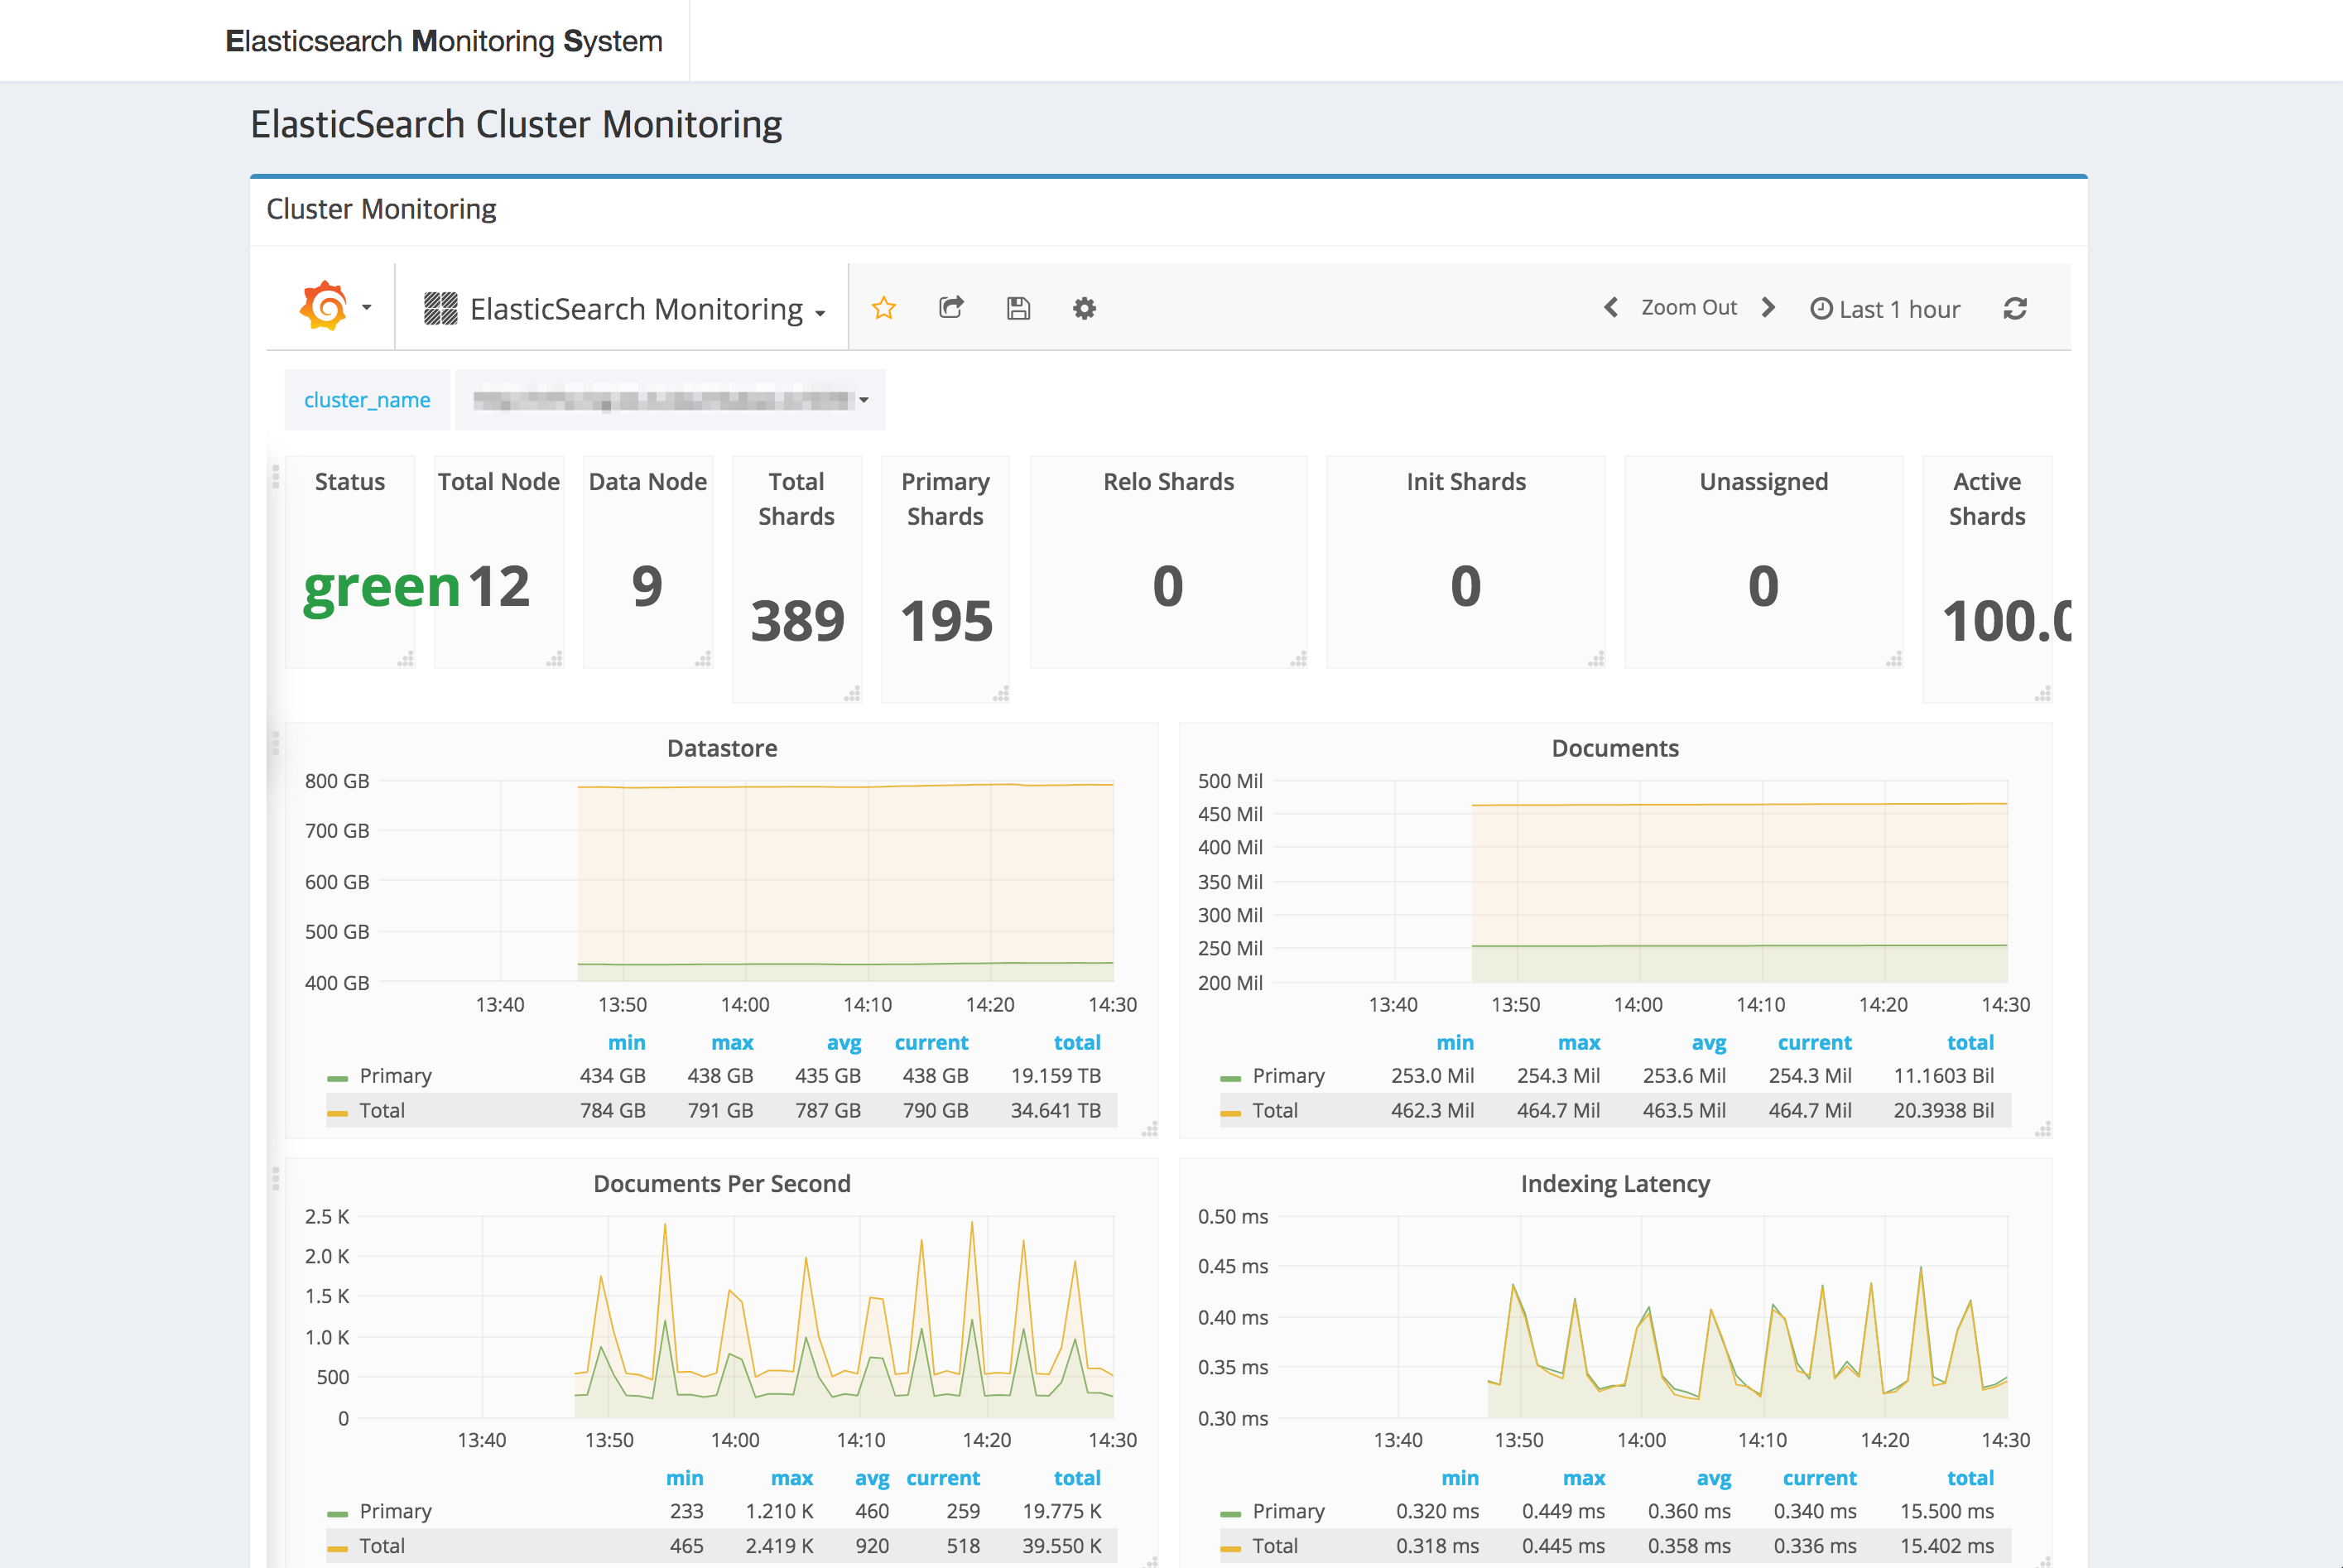Sort Documents legend by avg column
2343x1568 pixels.
(x=1709, y=1042)
